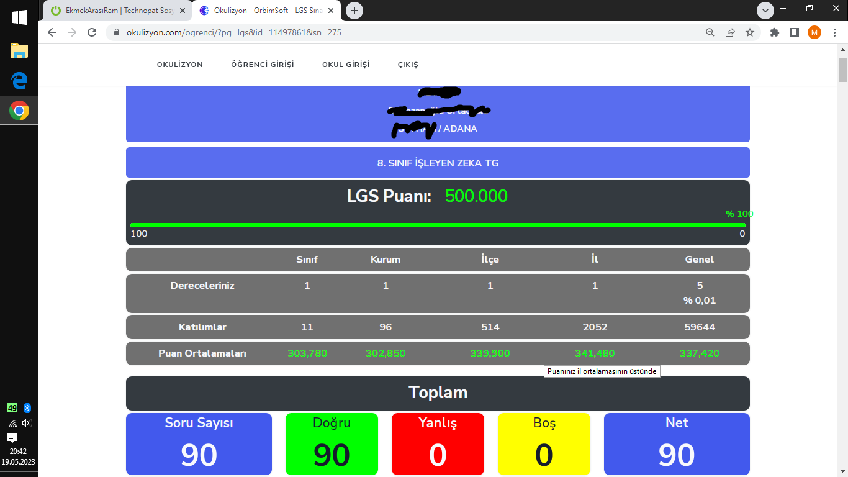Expand the tab search dropdown

tap(765, 10)
